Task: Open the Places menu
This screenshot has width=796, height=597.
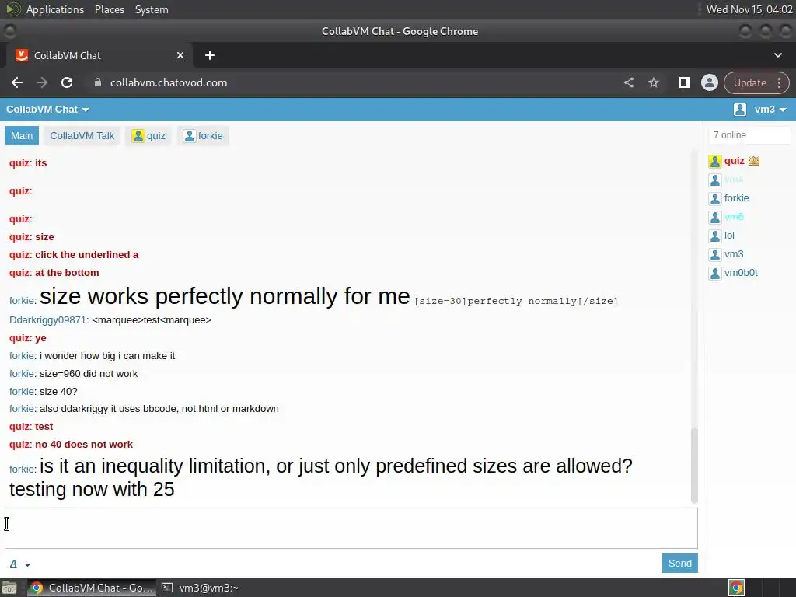Action: click(109, 9)
